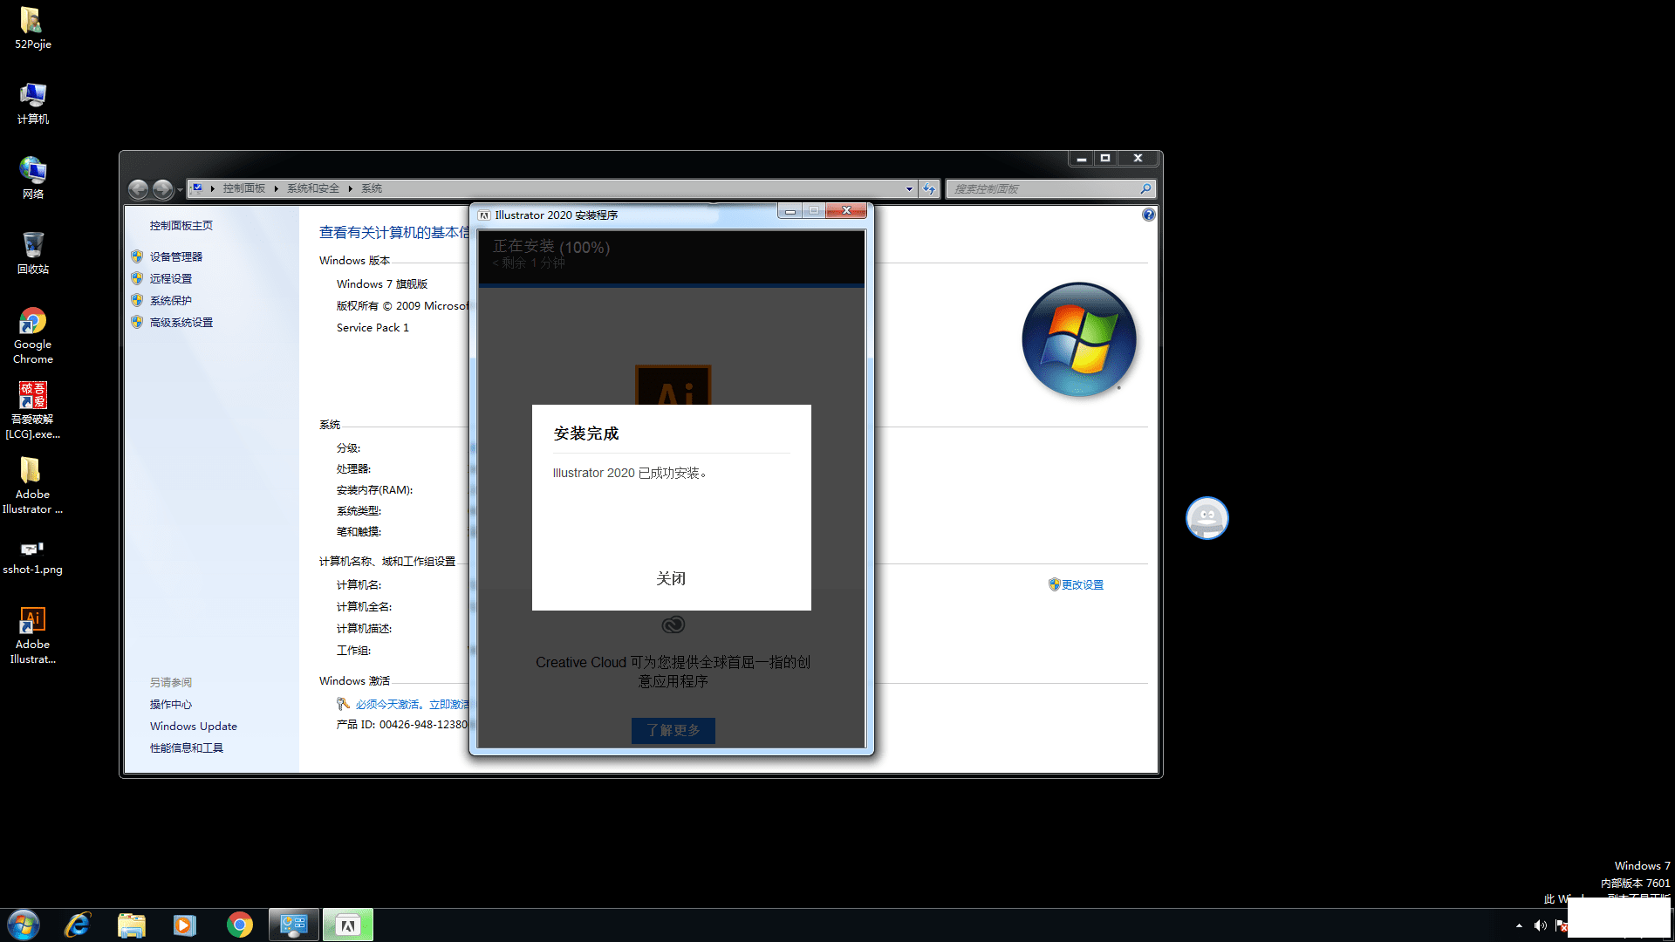The height and width of the screenshot is (942, 1675).
Task: Launch Google Chrome from desktop
Action: [x=32, y=336]
